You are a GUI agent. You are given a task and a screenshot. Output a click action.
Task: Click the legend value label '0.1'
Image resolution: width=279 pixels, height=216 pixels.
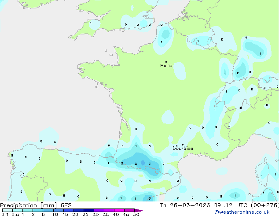point(5,214)
